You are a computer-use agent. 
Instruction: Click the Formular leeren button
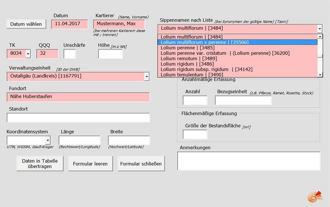[x=90, y=163]
